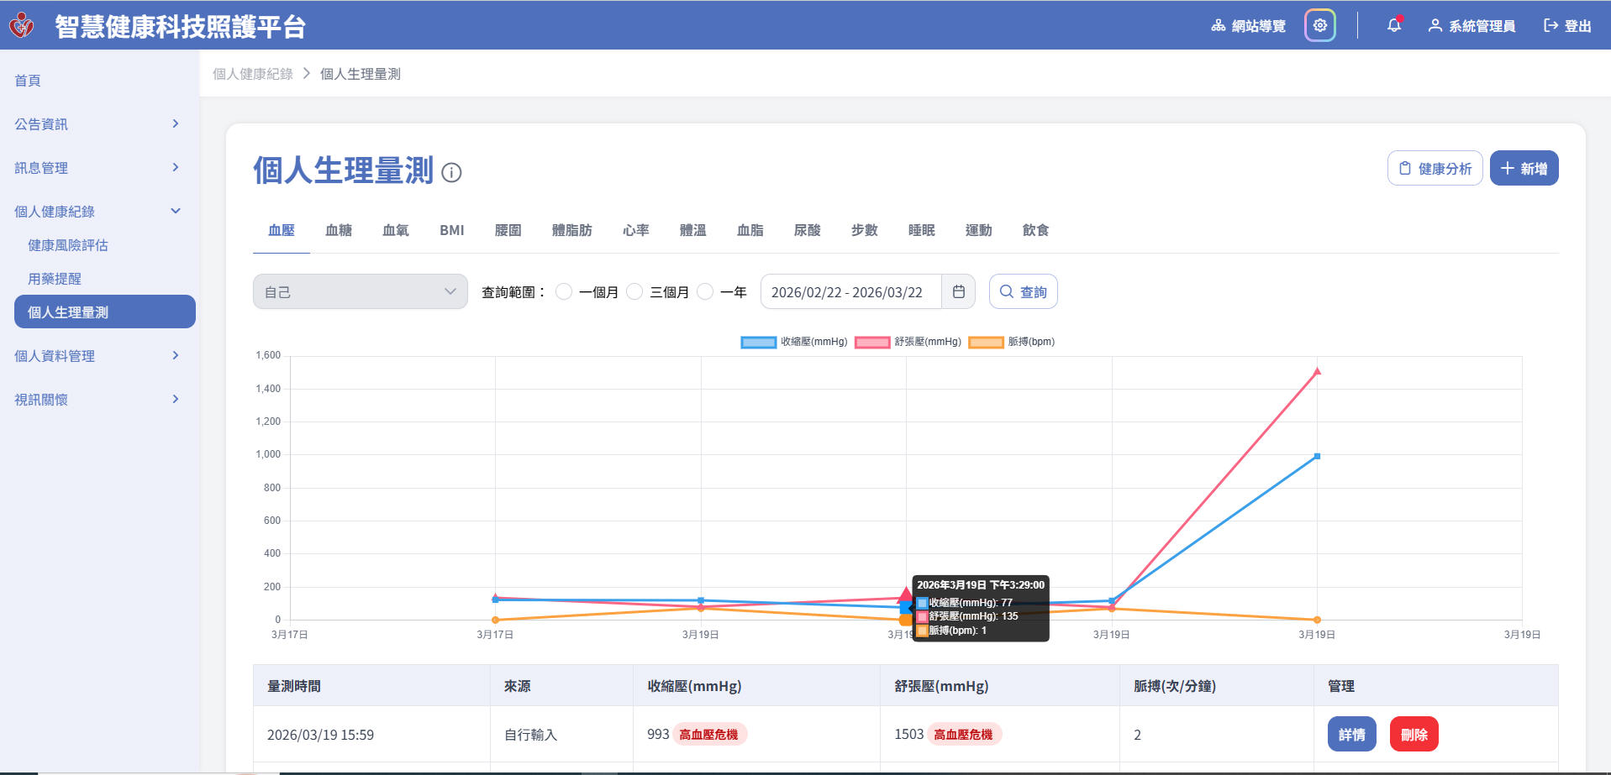
Task: Click the 刪除 button in the first row
Action: [1414, 735]
